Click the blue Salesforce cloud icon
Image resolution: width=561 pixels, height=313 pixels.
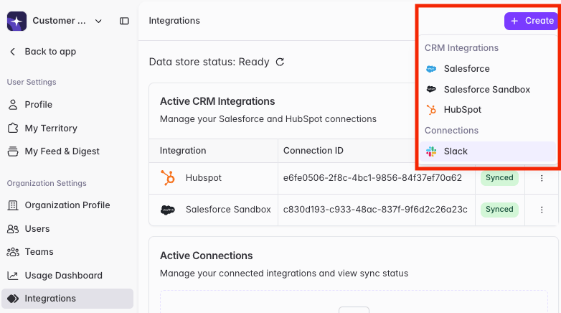click(x=431, y=69)
